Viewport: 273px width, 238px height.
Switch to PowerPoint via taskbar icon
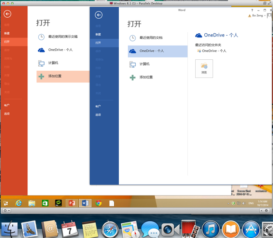[x=72, y=203]
